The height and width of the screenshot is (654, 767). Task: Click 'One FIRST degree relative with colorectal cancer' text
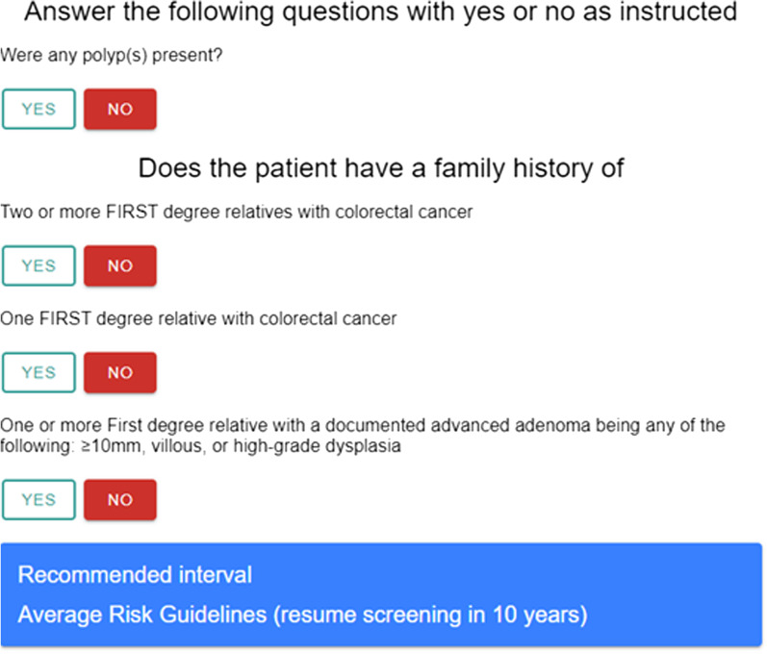point(198,318)
